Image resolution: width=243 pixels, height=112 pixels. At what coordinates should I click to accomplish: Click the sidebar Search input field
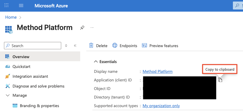point(32,46)
